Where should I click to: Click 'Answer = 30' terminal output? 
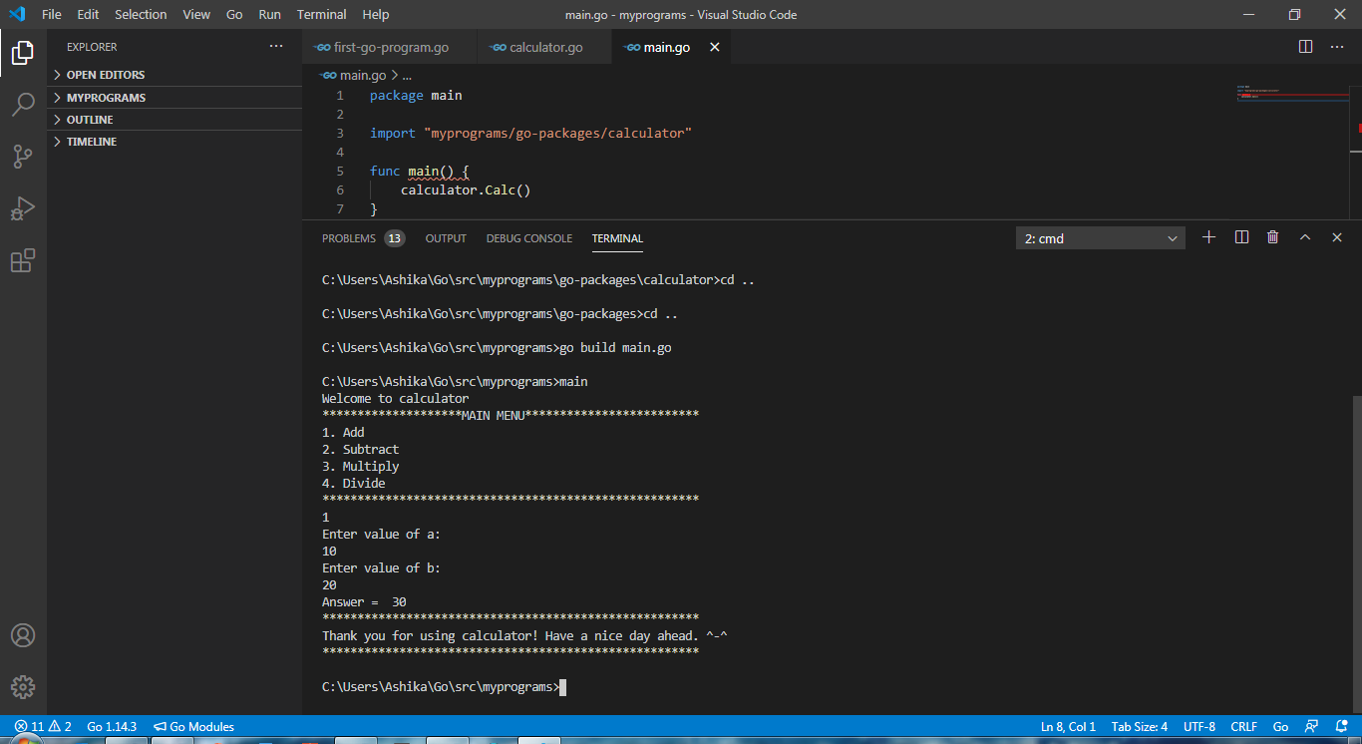364,602
